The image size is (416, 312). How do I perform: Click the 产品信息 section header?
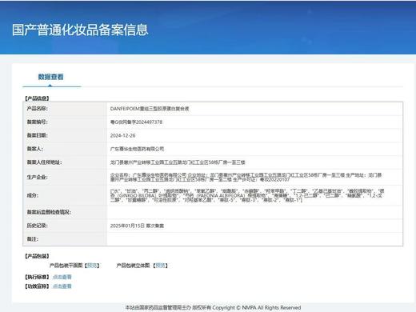point(37,98)
